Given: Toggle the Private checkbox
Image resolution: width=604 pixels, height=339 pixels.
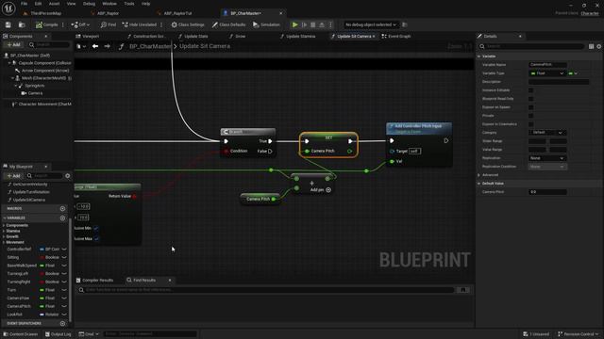Looking at the screenshot, I should 530,116.
